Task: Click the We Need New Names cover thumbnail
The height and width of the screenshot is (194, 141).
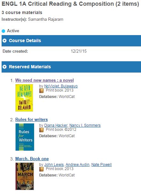Action: (24, 98)
